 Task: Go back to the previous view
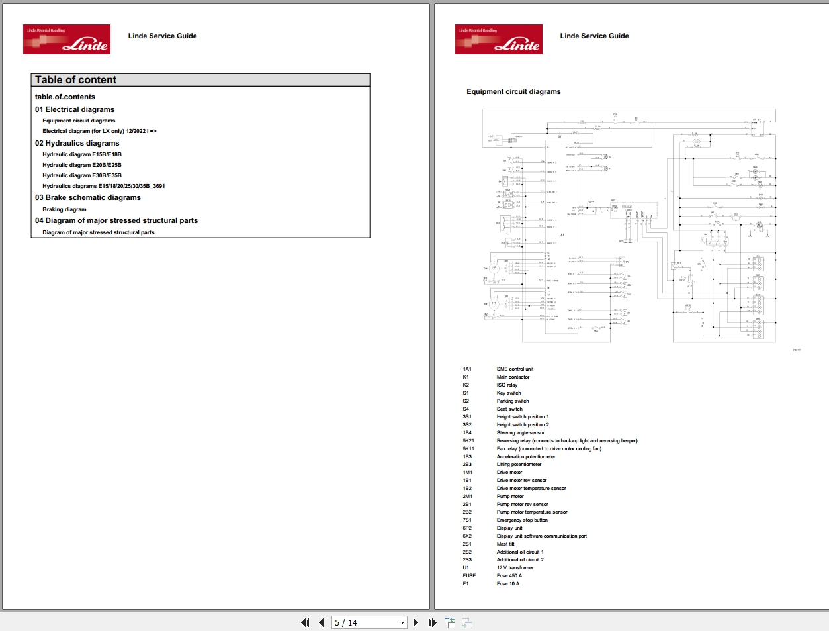(450, 622)
